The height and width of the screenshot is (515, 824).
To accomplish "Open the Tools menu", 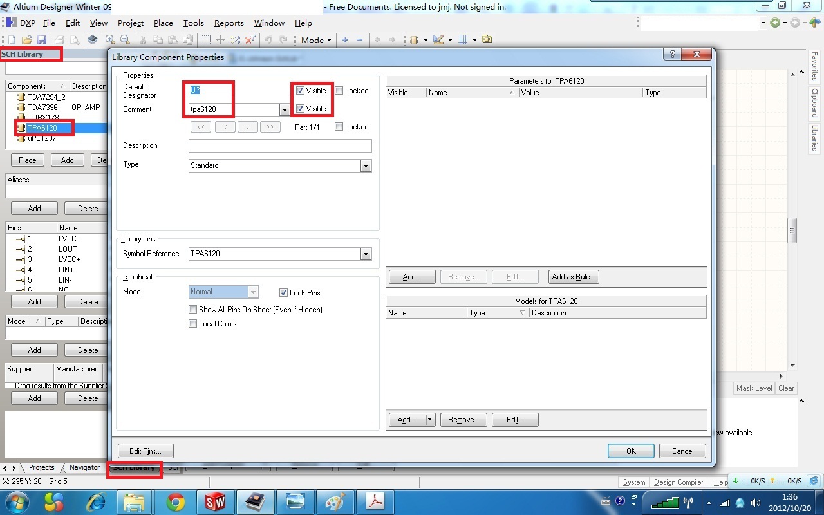I will pyautogui.click(x=193, y=23).
